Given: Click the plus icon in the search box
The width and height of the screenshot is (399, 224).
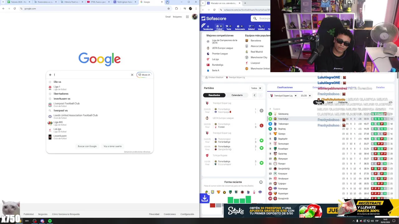Looking at the screenshot, I should click(50, 75).
